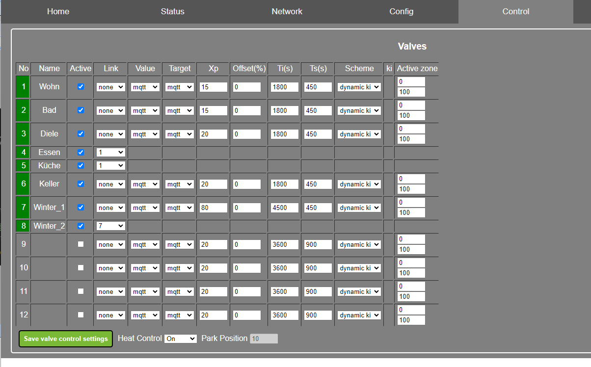The height and width of the screenshot is (367, 591).
Task: Click the Ts(s) field for valve 12
Action: coord(318,315)
